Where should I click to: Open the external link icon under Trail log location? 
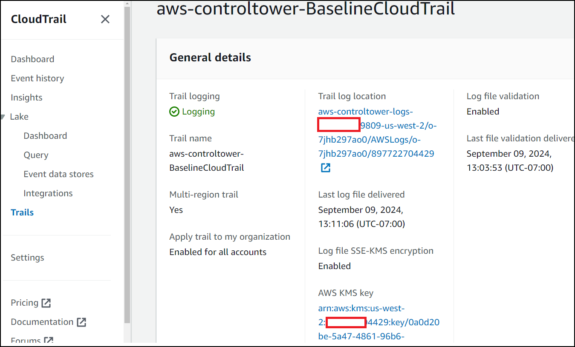point(326,168)
